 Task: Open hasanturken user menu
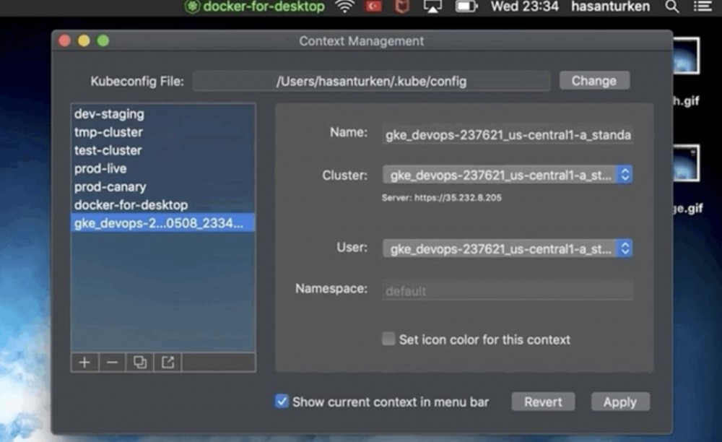(611, 6)
